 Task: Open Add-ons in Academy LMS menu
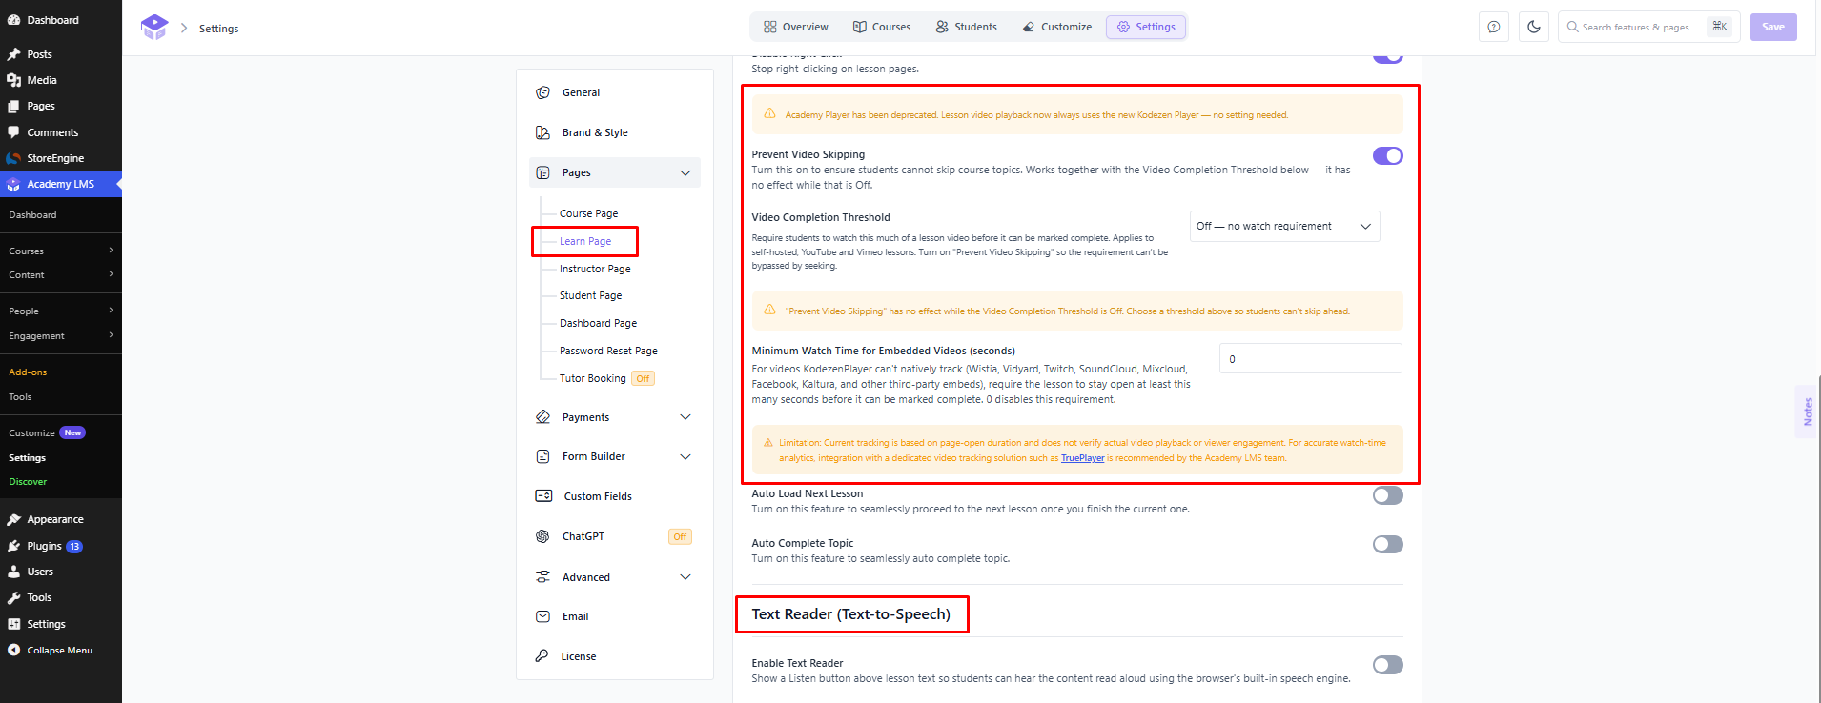[28, 372]
